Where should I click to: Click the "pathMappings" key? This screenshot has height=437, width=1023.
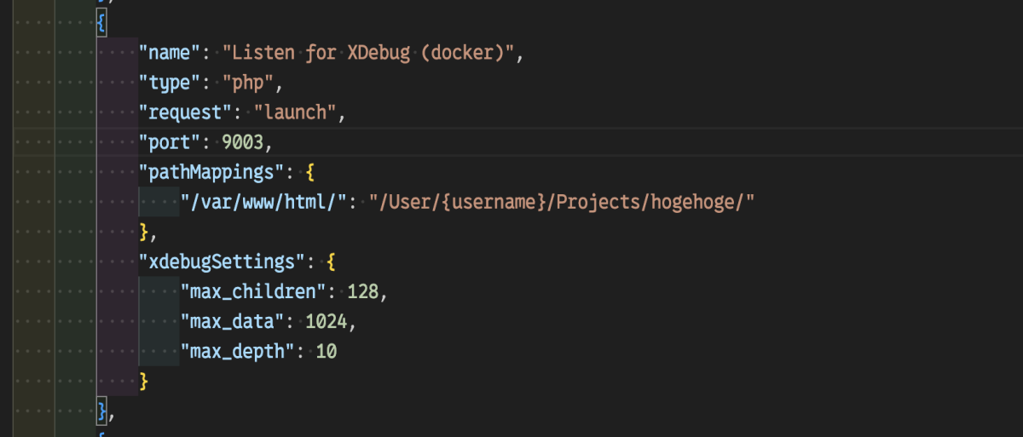pyautogui.click(x=211, y=171)
